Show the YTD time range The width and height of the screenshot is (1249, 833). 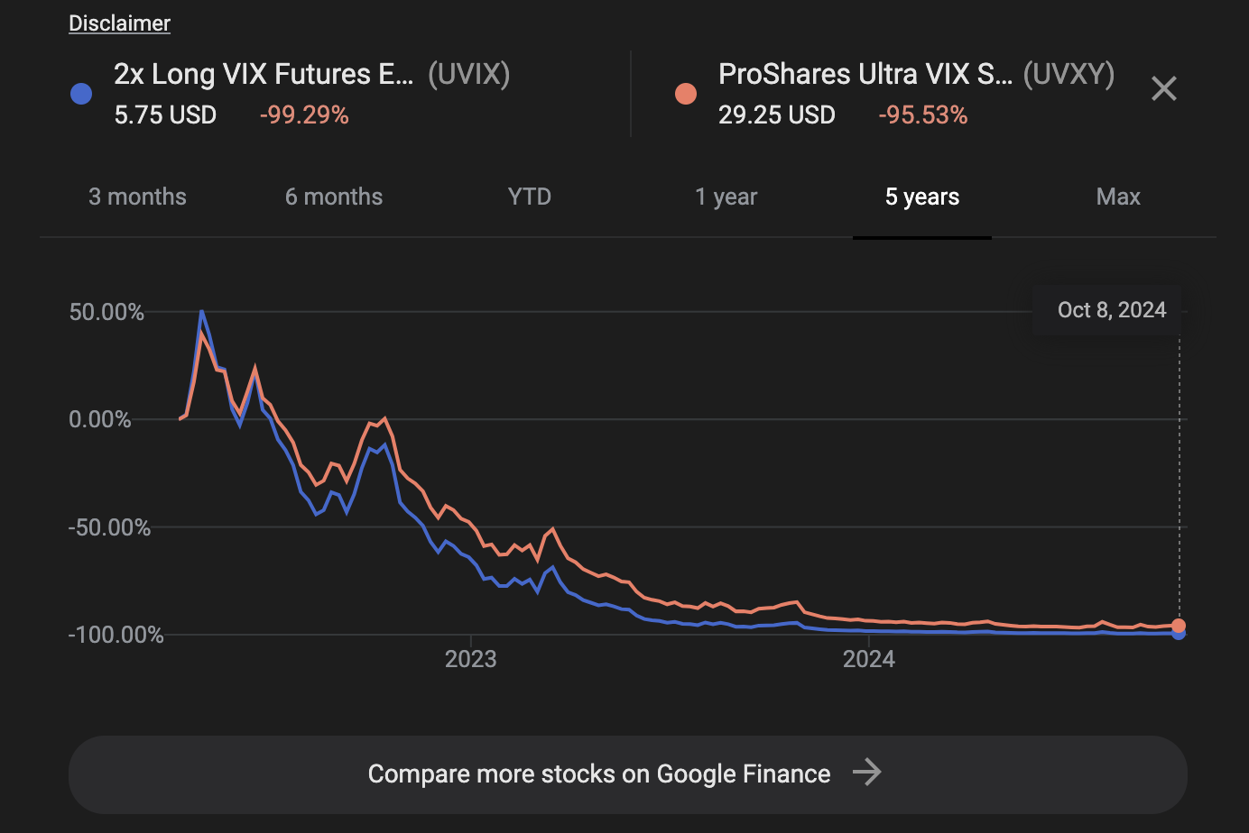pos(530,197)
